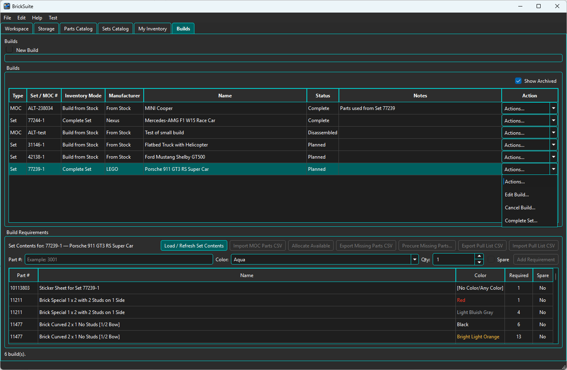Click into the Qty number field
567x370 pixels.
[x=454, y=259]
